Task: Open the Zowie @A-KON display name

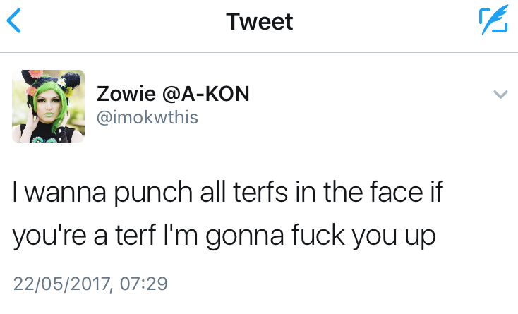Action: click(x=172, y=94)
